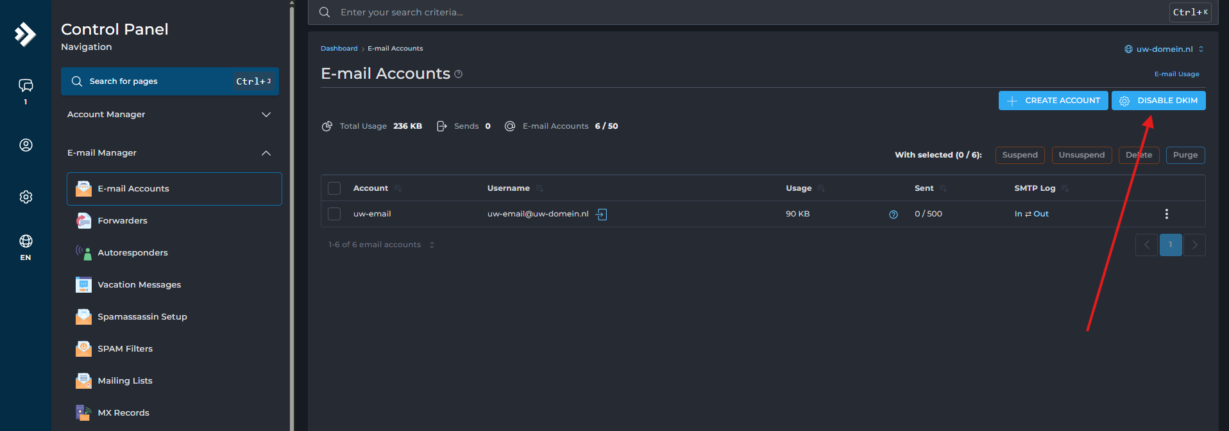Viewport: 1229px width, 431px height.
Task: Click the Delete button
Action: pos(1139,155)
